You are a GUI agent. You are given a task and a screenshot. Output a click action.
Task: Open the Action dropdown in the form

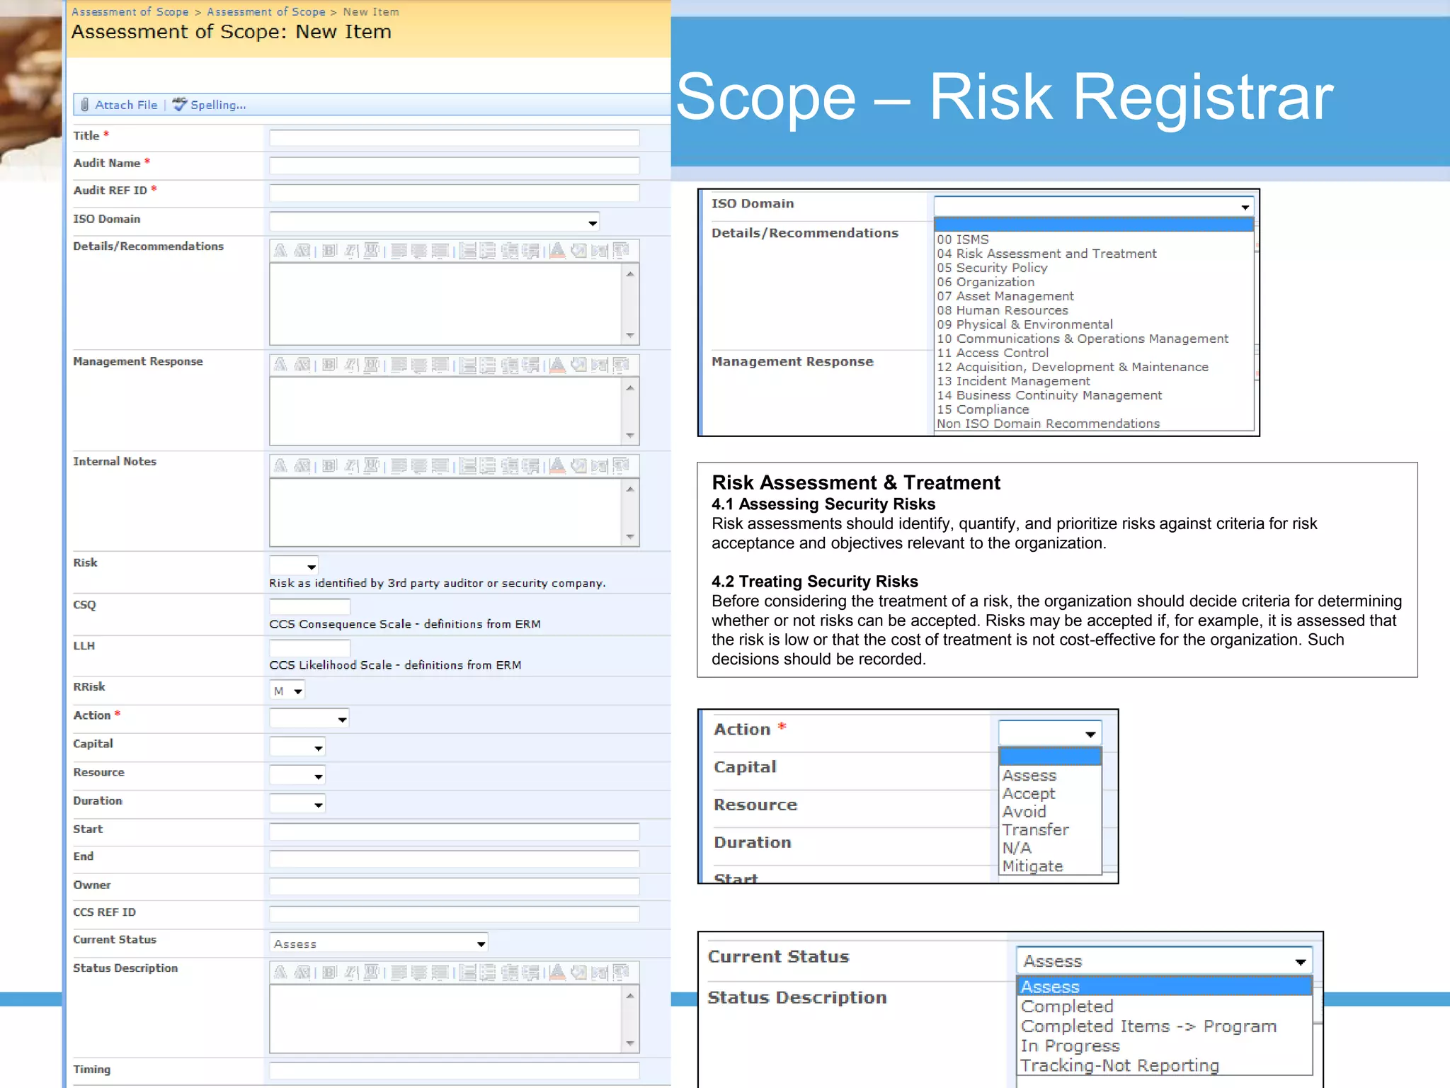309,719
